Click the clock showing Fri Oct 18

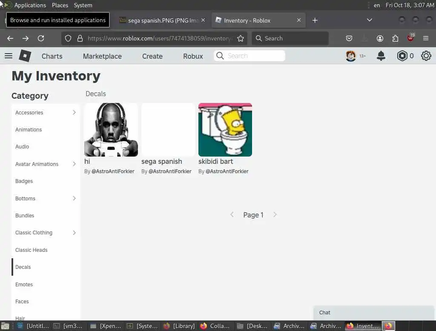click(409, 5)
